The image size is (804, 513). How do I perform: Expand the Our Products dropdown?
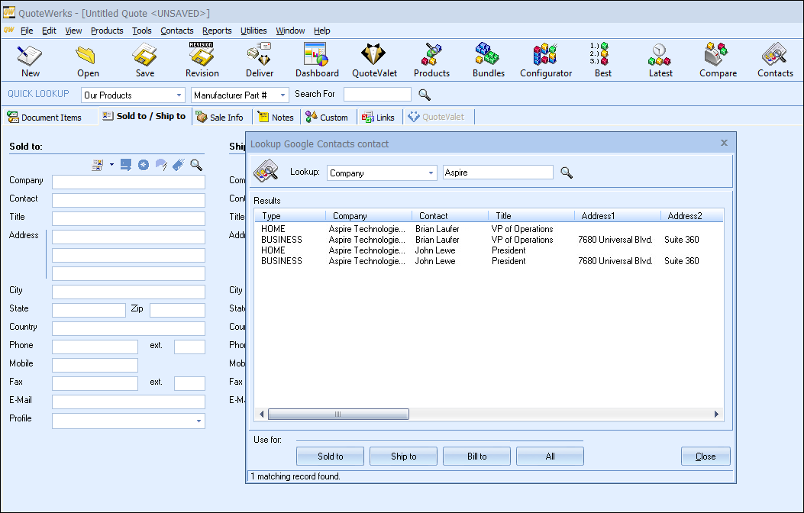pyautogui.click(x=179, y=95)
